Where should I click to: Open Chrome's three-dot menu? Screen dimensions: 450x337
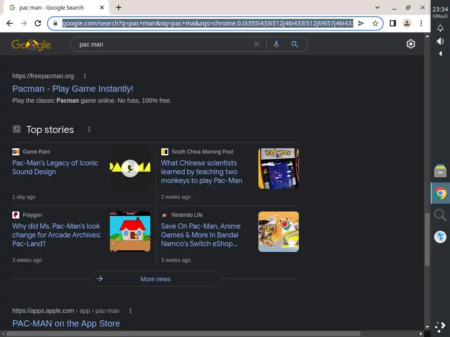421,23
